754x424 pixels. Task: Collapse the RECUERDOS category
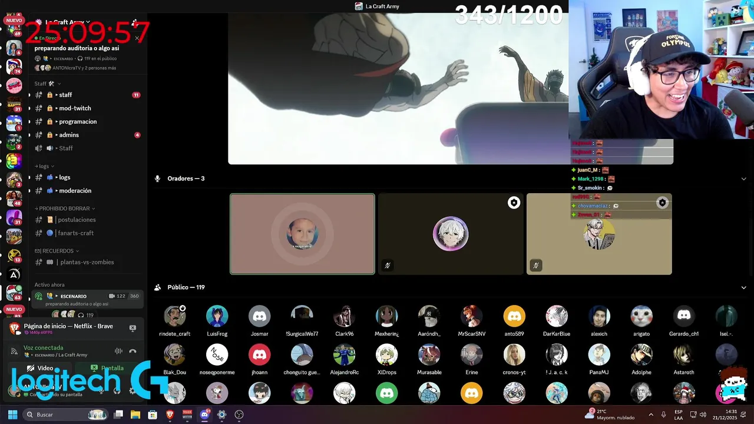click(x=57, y=251)
